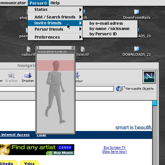Click the avatar window close box
This screenshot has height=165, width=165.
coord(38,48)
